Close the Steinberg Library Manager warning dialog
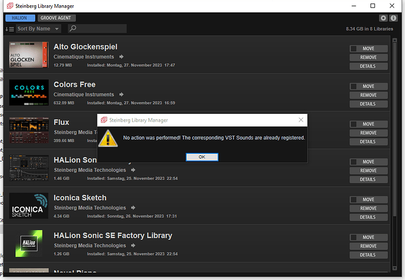Image resolution: width=405 pixels, height=280 pixels. 301,120
